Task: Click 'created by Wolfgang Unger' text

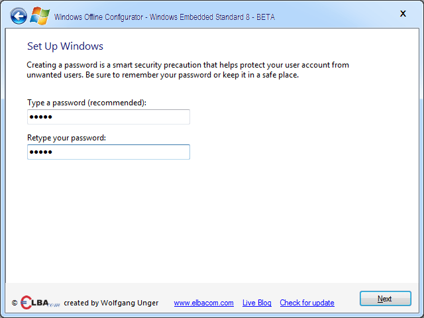Action: tap(111, 303)
